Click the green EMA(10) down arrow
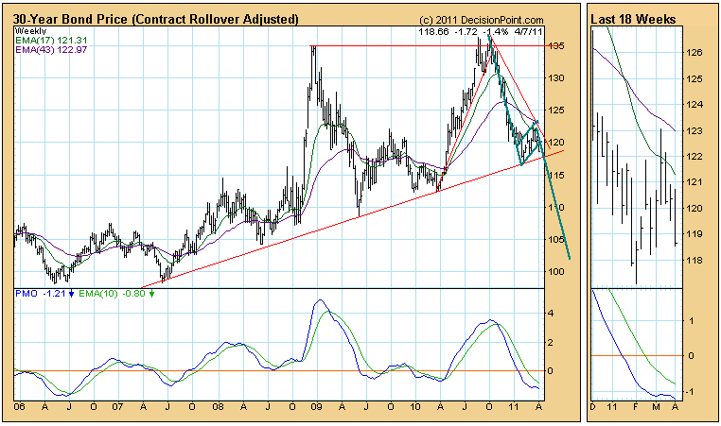721x426 pixels. [152, 294]
